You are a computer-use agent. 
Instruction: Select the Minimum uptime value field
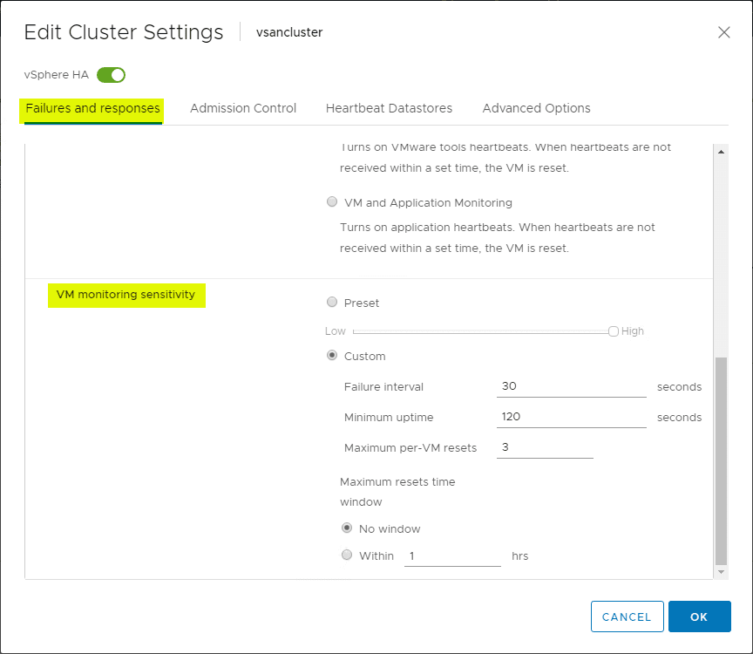click(571, 417)
